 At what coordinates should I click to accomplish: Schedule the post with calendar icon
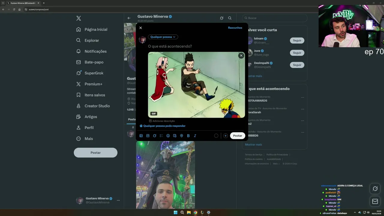(x=175, y=136)
